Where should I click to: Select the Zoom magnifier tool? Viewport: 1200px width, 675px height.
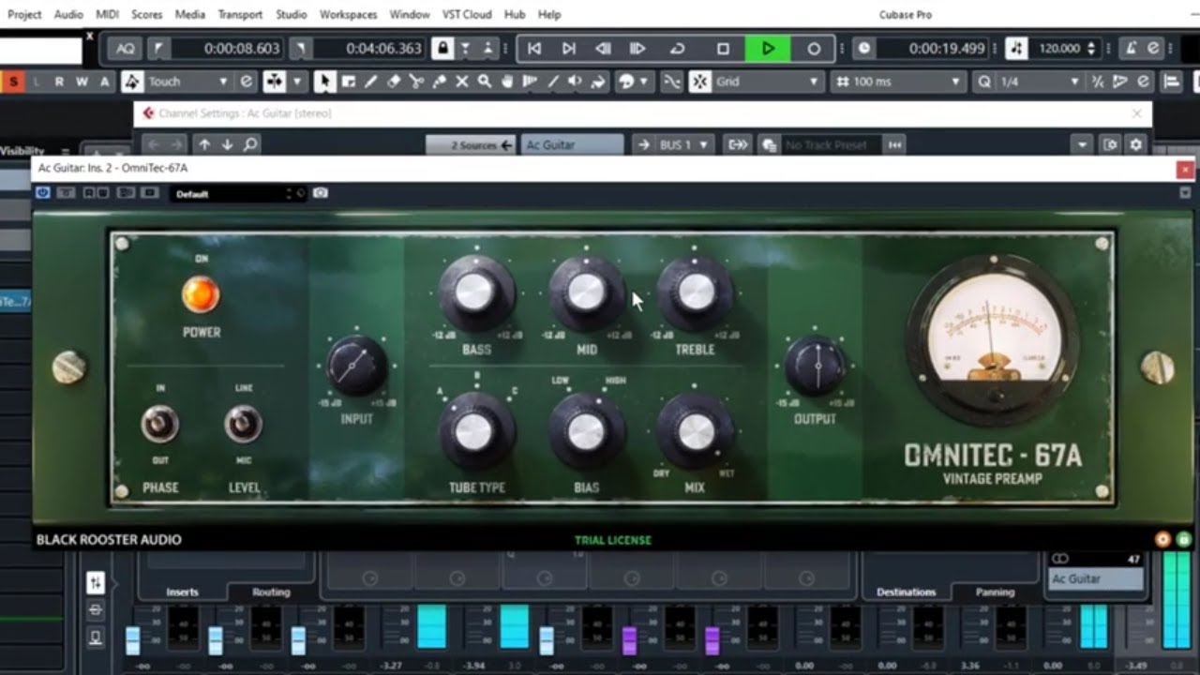[485, 82]
